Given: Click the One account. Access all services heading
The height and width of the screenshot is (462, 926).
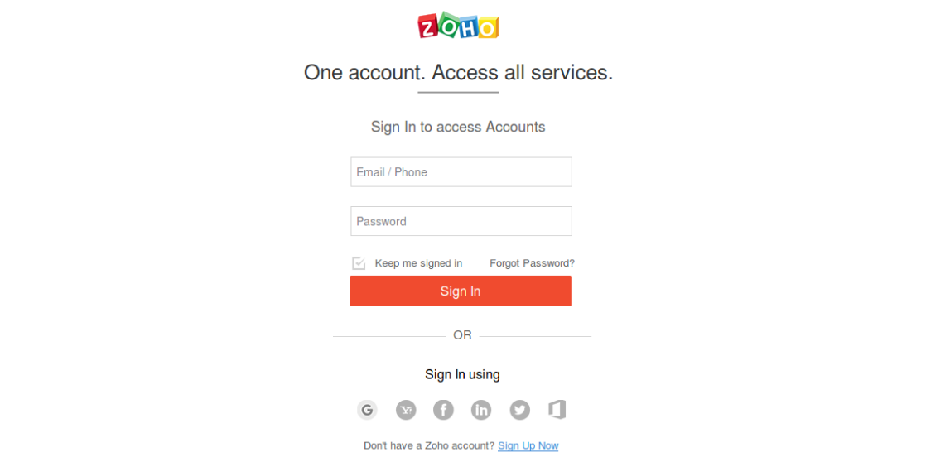Looking at the screenshot, I should [458, 73].
